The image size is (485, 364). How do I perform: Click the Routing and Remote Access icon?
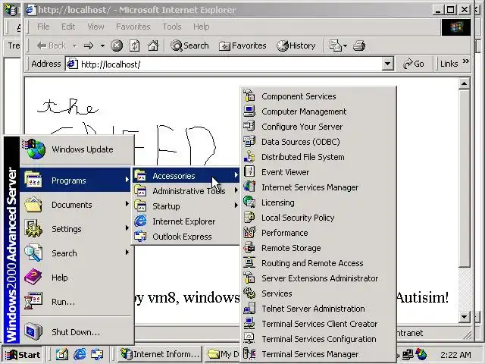[249, 263]
